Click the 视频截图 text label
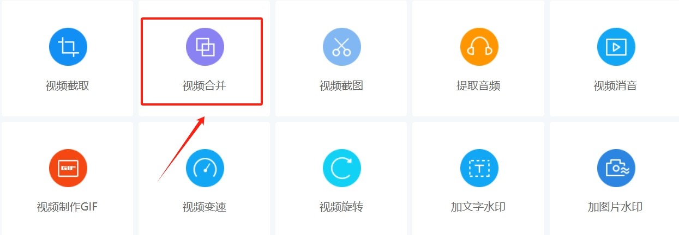The width and height of the screenshot is (679, 235). coord(341,85)
